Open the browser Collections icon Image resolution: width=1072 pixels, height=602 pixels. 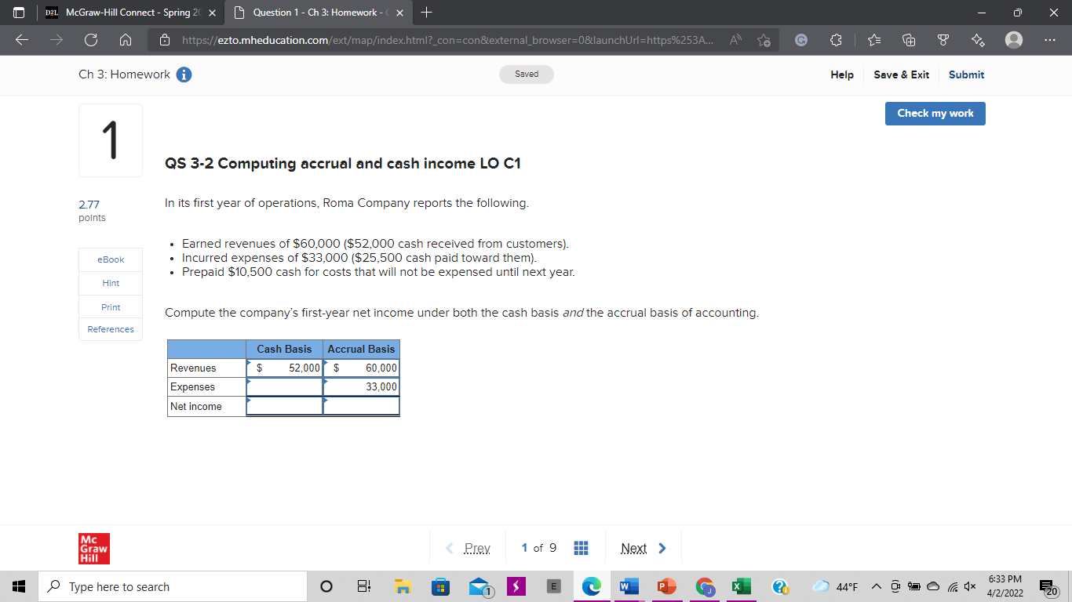point(911,40)
